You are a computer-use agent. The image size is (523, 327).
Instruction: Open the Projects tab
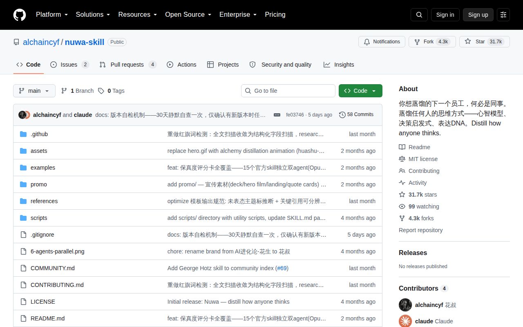[x=223, y=65]
